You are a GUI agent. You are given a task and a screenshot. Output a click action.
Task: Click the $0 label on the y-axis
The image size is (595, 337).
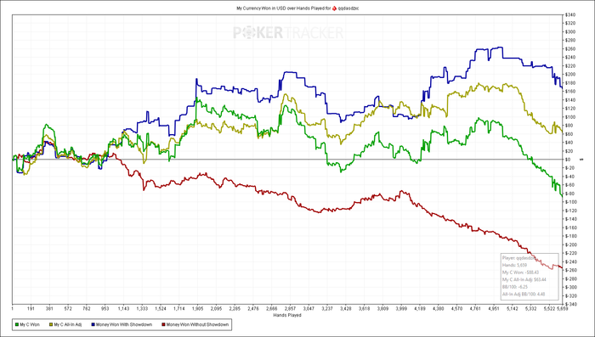pos(568,160)
